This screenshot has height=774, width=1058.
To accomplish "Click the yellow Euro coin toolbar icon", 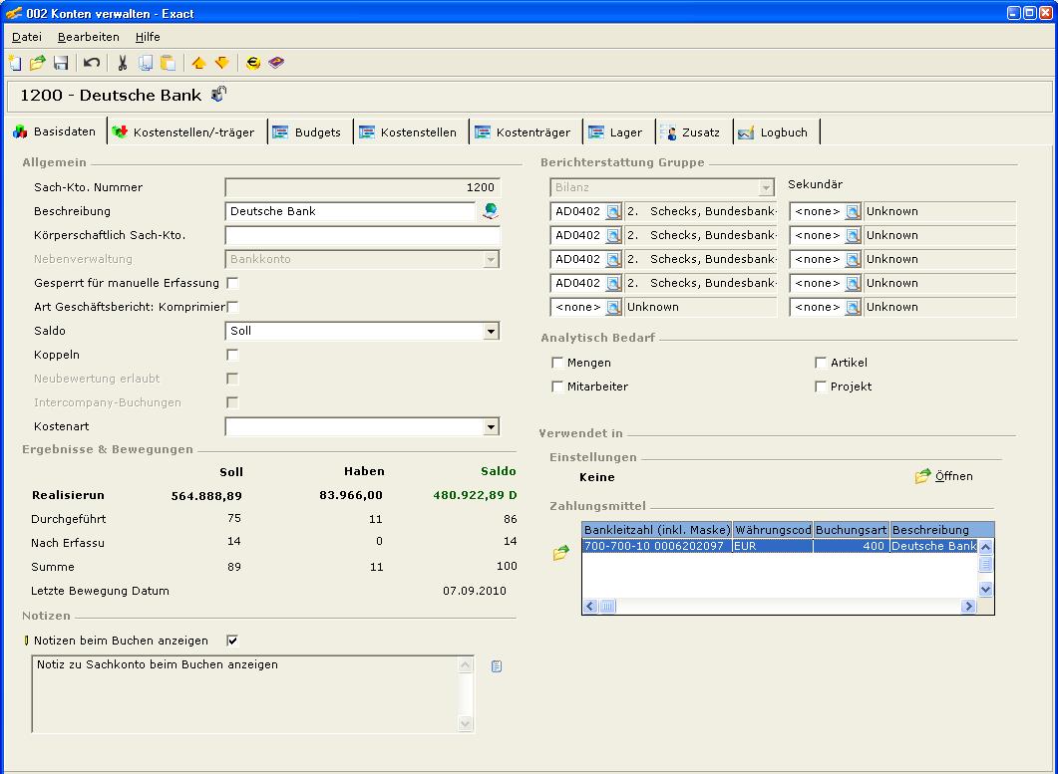I will (x=253, y=63).
